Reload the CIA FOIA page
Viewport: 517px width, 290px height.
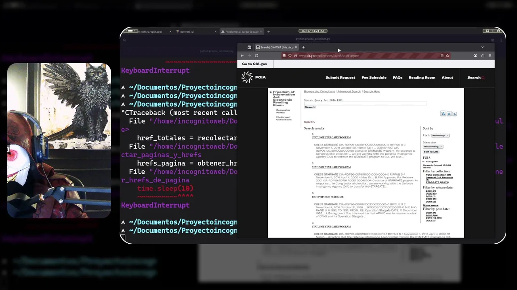[256, 56]
